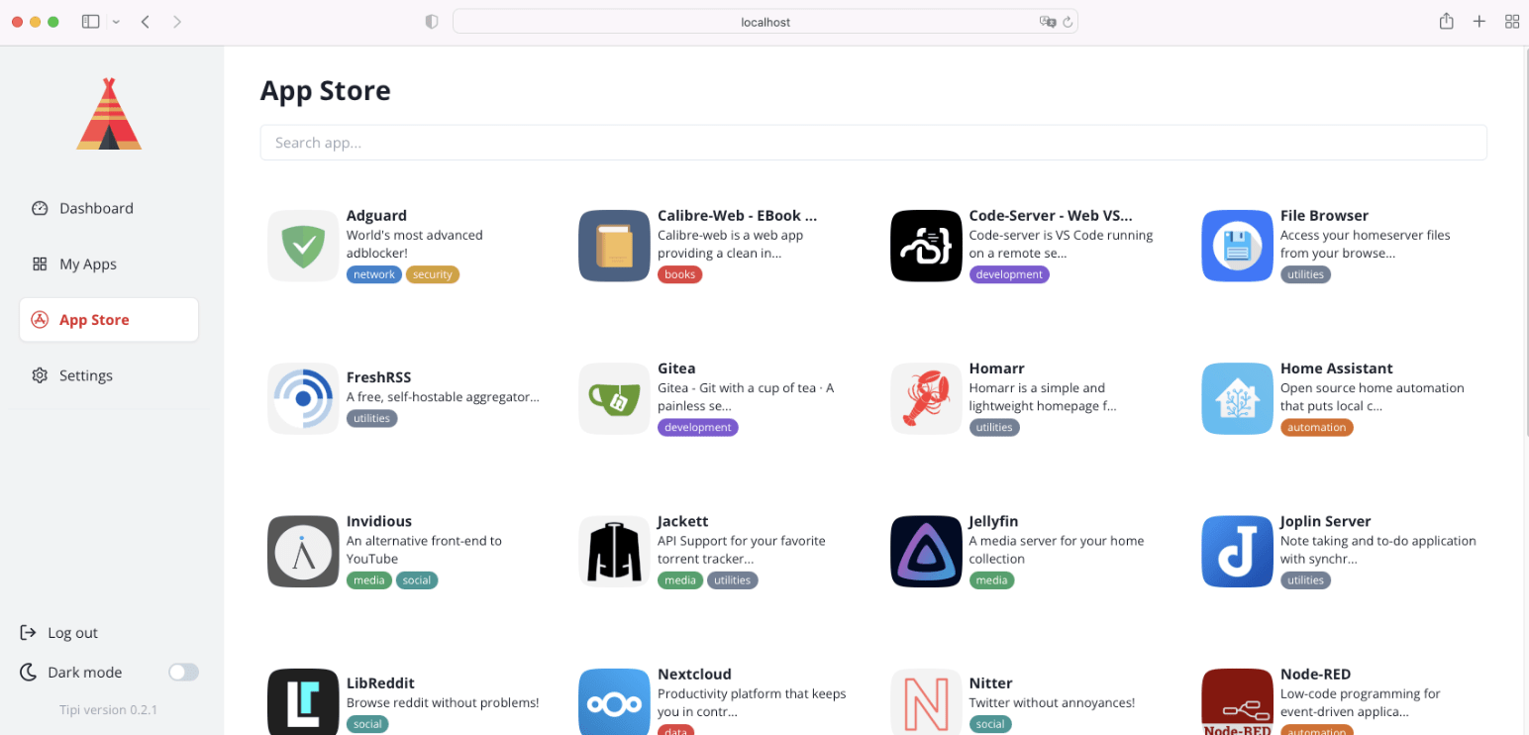1529x735 pixels.
Task: Click the social tag on Invidious
Action: pos(417,580)
